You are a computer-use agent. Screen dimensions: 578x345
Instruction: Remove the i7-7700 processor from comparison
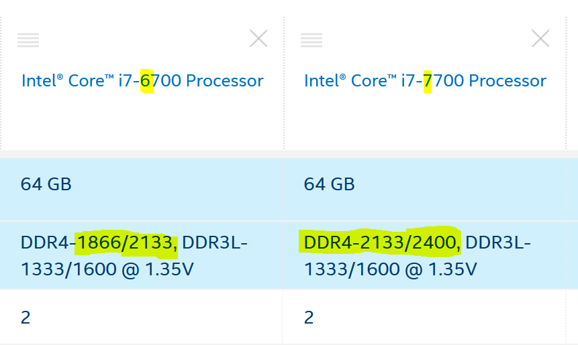[540, 39]
